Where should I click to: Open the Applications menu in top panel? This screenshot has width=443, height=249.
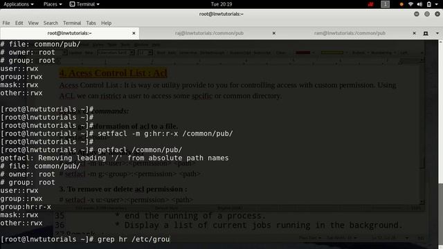point(19,4)
